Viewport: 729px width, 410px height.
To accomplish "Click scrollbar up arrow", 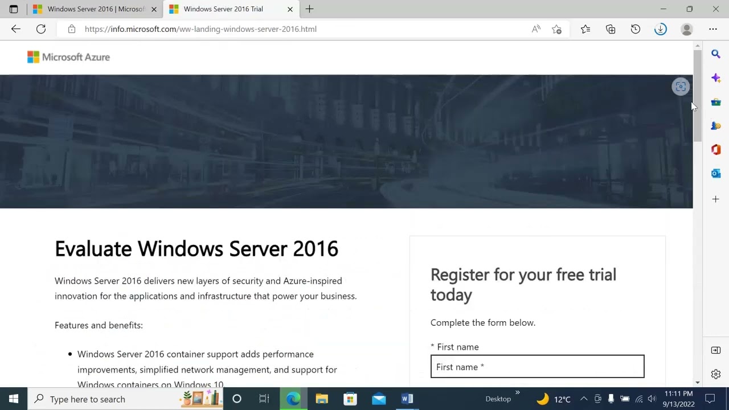I will tap(698, 45).
